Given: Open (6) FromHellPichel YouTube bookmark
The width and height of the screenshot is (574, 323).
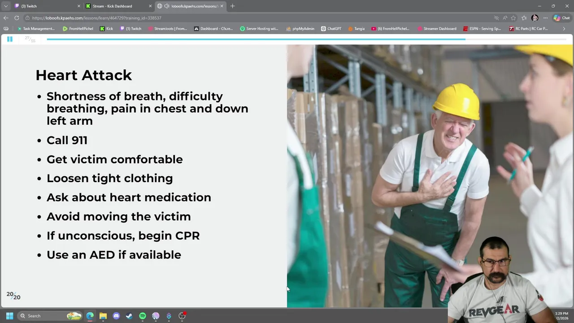Looking at the screenshot, I should pyautogui.click(x=390, y=29).
